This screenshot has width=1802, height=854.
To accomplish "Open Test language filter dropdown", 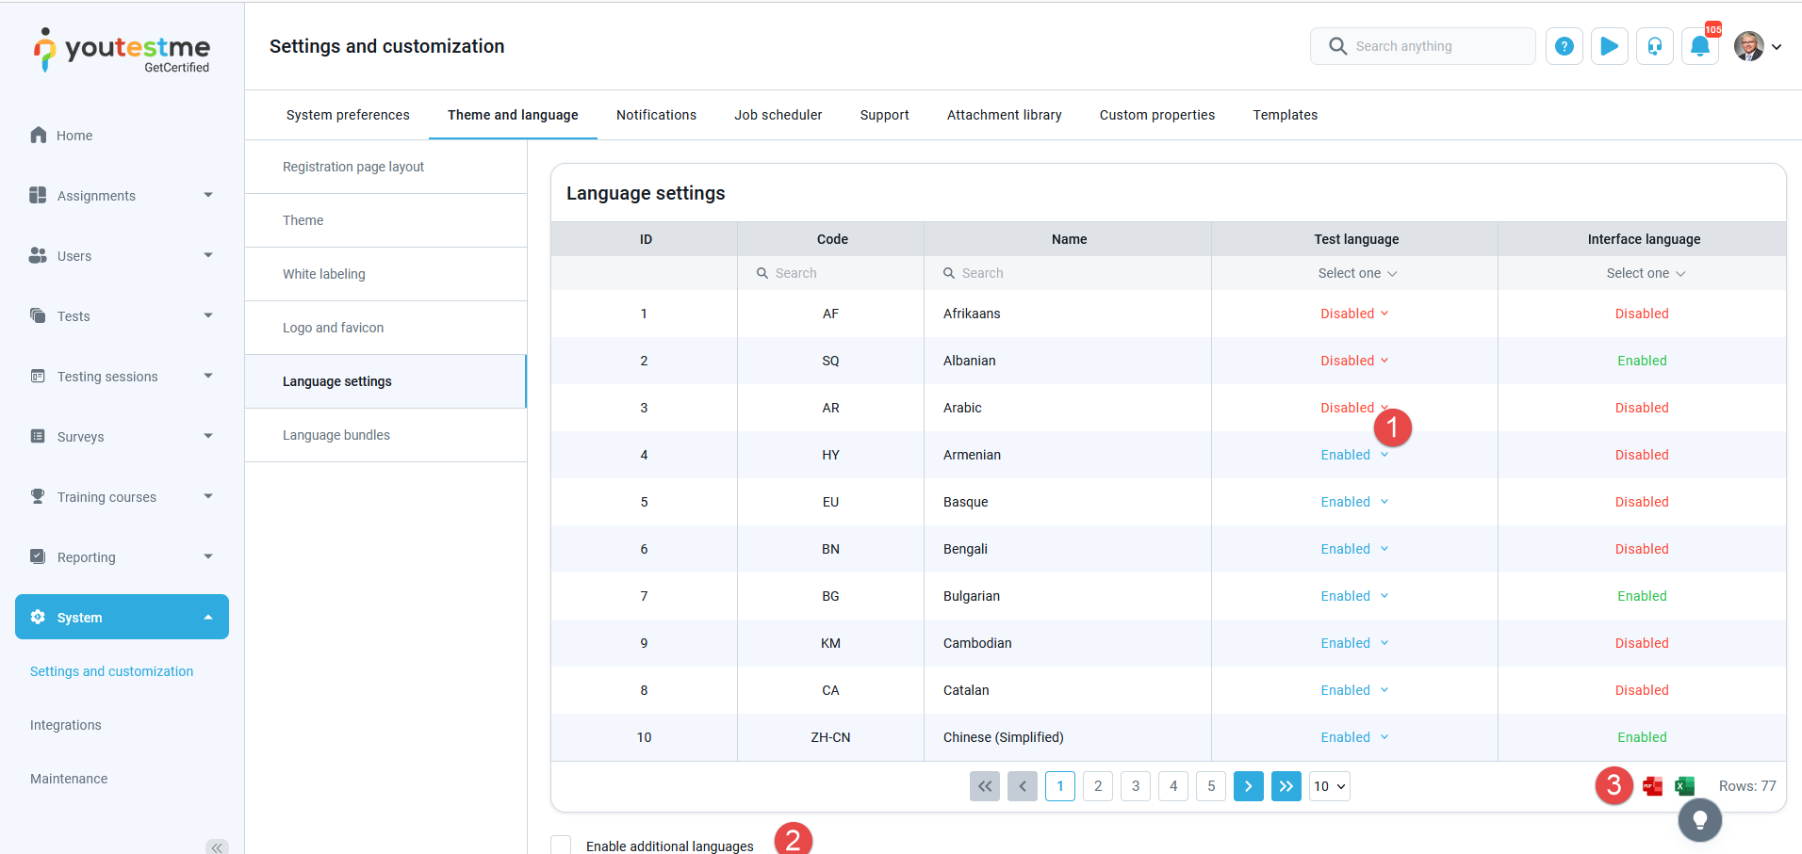I will click(x=1356, y=273).
